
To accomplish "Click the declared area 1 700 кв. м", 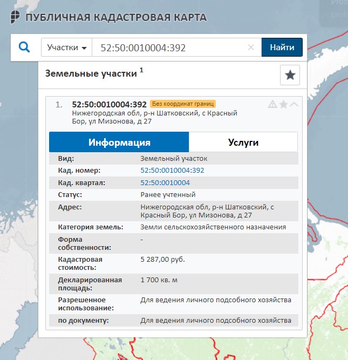I will click(x=159, y=280).
